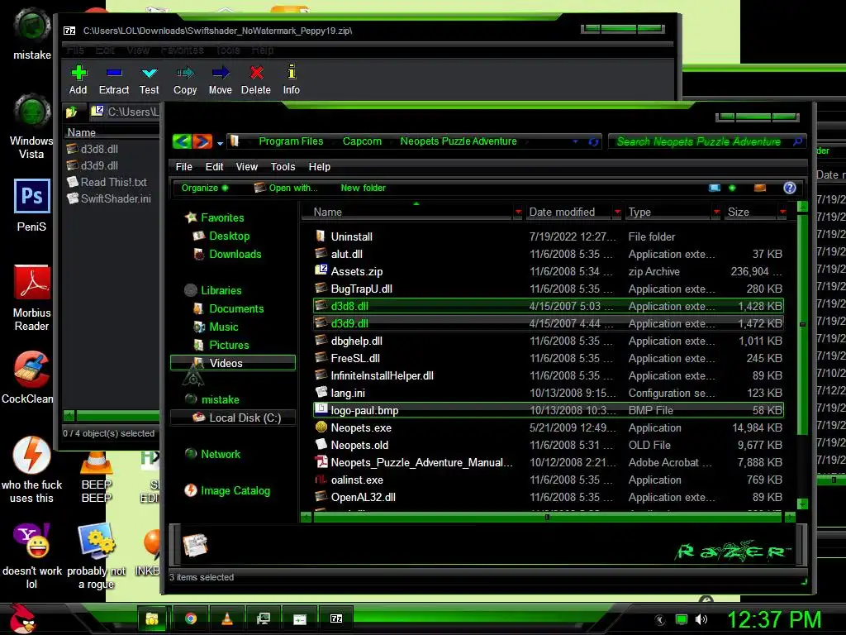Open the Morbius Reader desktop icon
The height and width of the screenshot is (635, 846).
pos(32,298)
